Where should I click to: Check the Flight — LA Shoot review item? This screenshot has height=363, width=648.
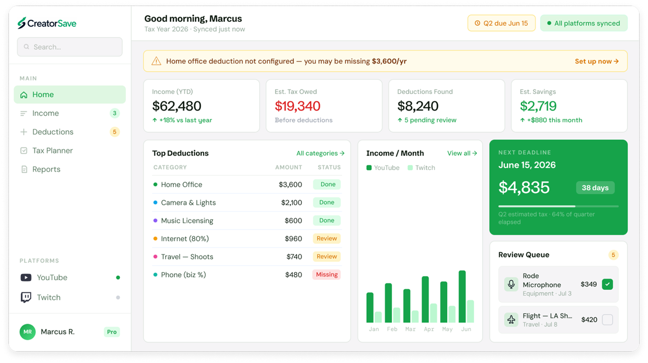click(608, 320)
